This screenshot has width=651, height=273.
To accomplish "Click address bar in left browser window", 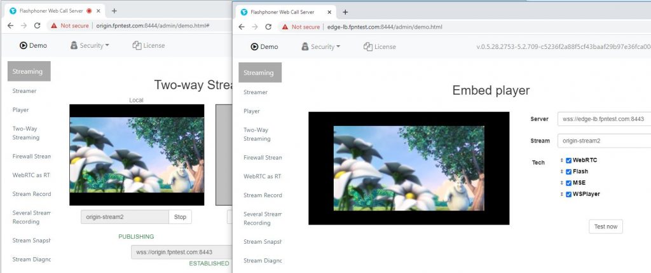I will 139,25.
